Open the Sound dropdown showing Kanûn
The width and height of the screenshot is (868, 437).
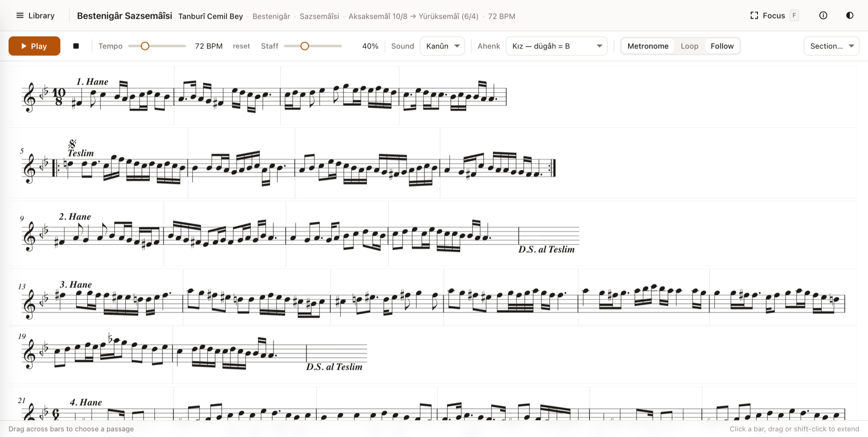click(x=442, y=46)
